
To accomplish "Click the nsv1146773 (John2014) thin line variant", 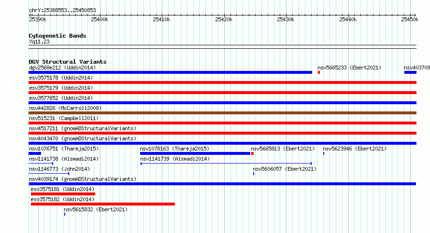I will pos(49,174).
